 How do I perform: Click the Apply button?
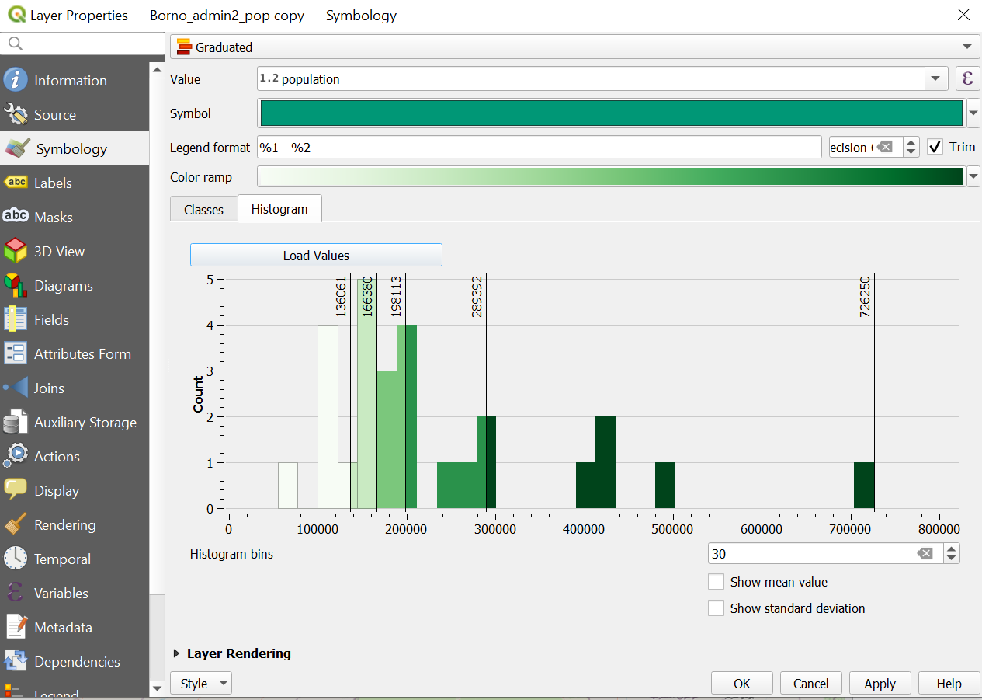click(x=880, y=684)
